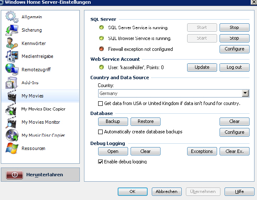The height and width of the screenshot is (200, 257).
Task: Click the Kennwörter user and key icon
Action: [x=12, y=43]
